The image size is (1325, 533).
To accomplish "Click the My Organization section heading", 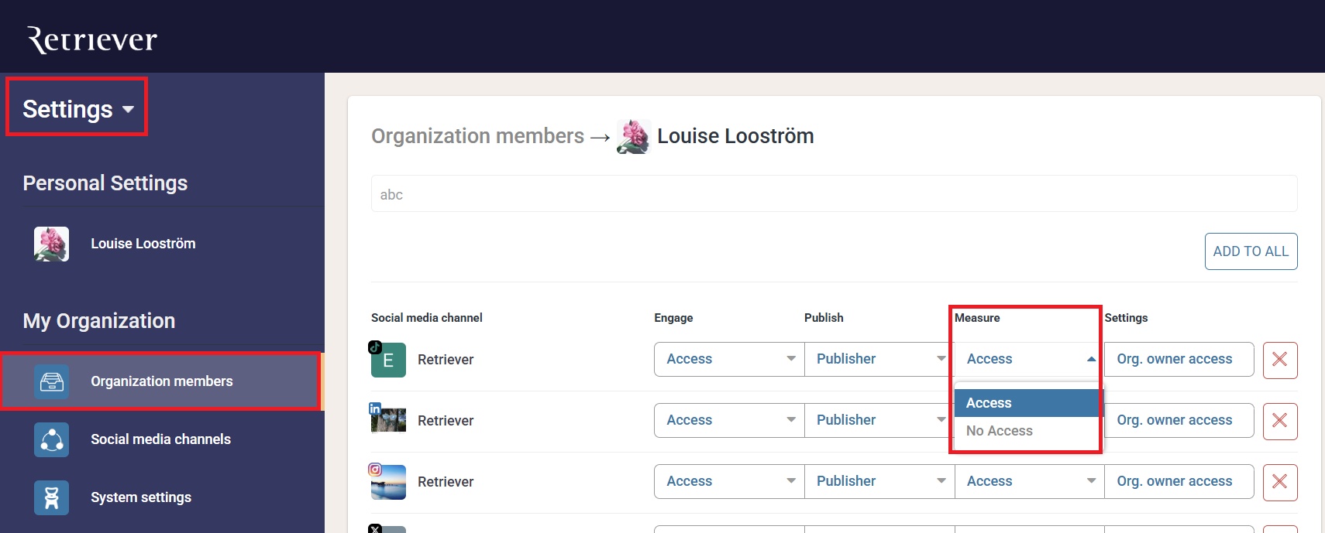I will pyautogui.click(x=99, y=321).
